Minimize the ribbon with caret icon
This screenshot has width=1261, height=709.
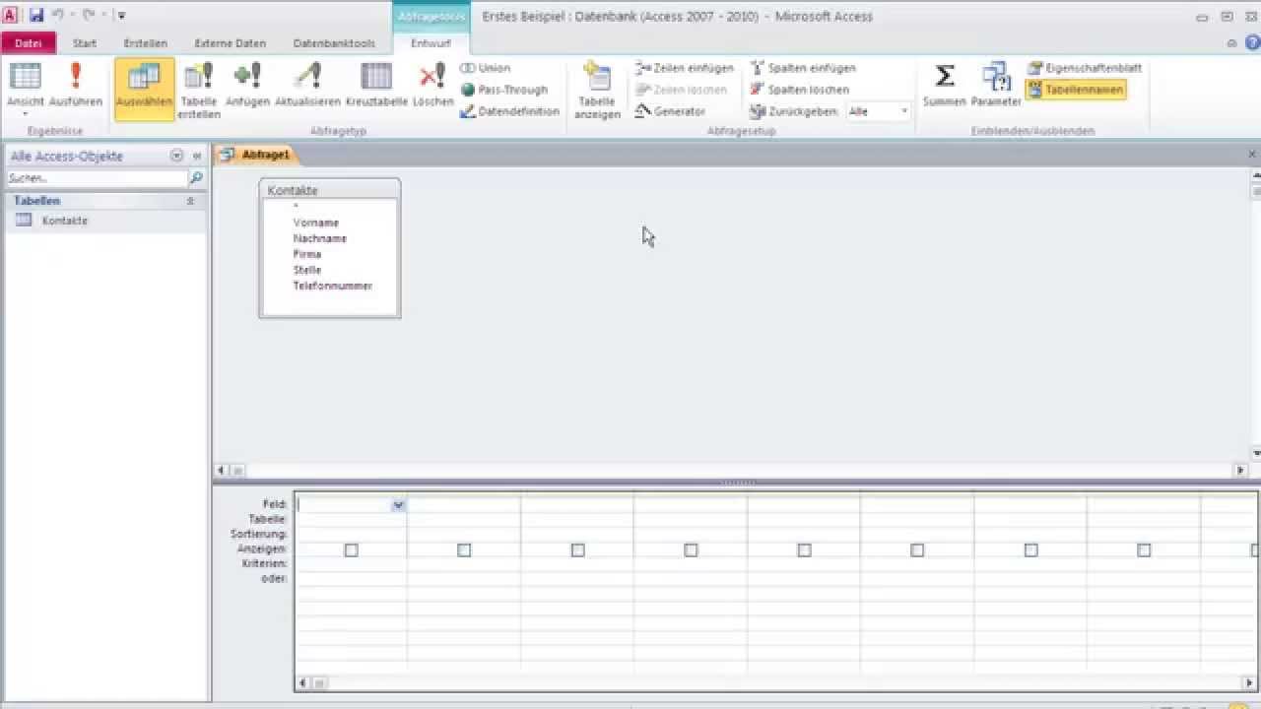pyautogui.click(x=1231, y=42)
